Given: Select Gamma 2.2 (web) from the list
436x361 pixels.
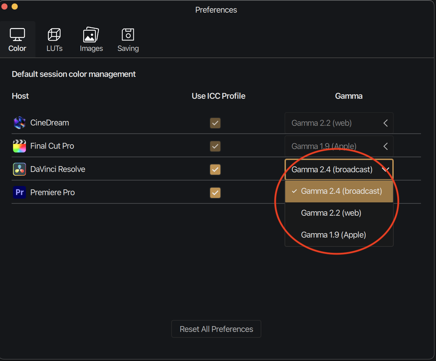Looking at the screenshot, I should click(331, 213).
